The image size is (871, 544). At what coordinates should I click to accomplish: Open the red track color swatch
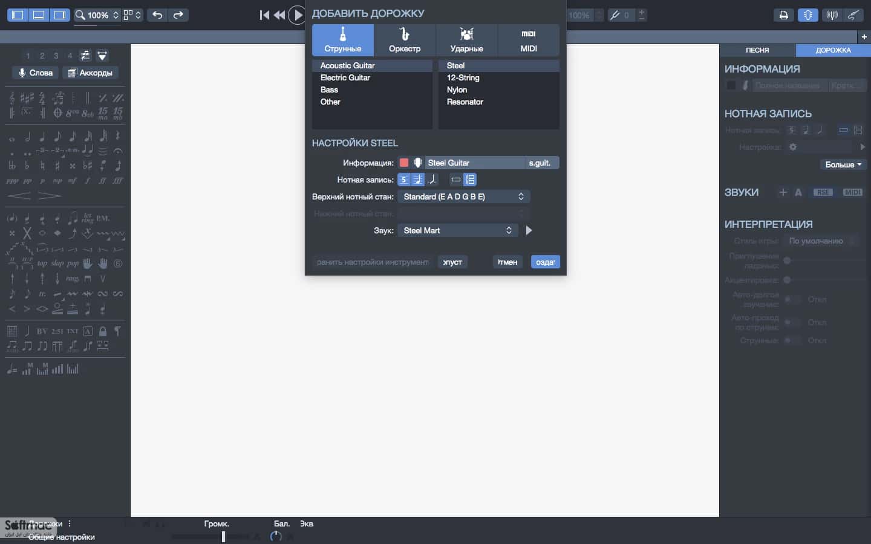[x=404, y=163]
